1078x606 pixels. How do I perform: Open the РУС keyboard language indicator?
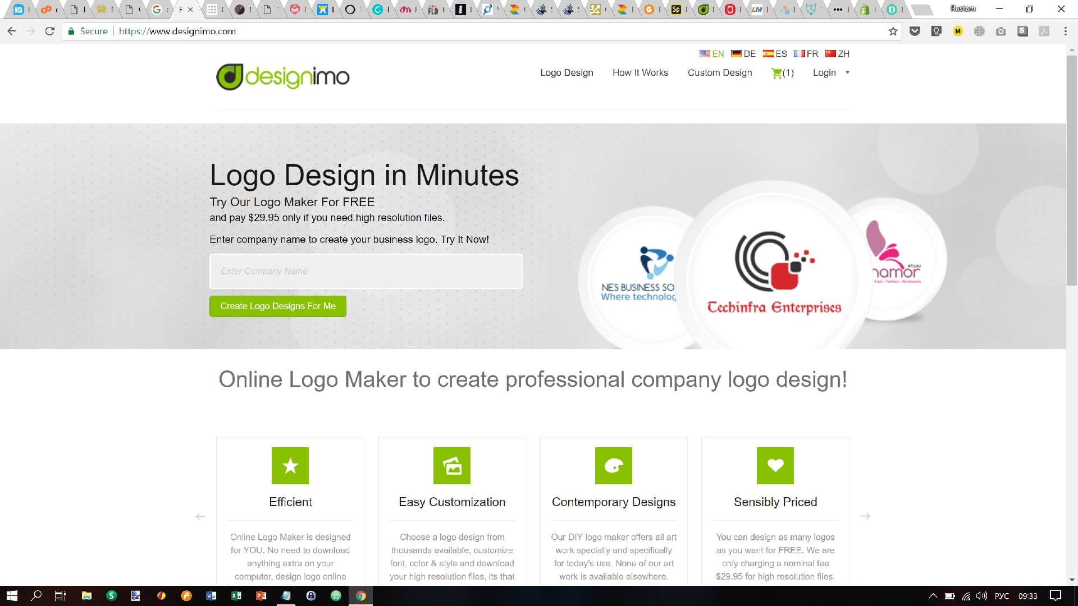point(1002,596)
